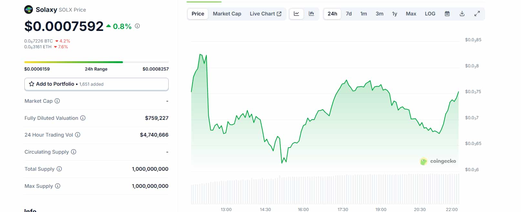Click the Solaxy coin name heading
Viewport: 521px width, 212px height.
tap(46, 10)
